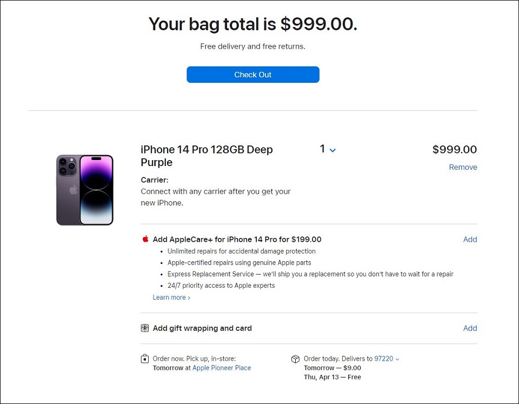Add gift wrapping and card
This screenshot has height=404, width=519.
point(470,328)
